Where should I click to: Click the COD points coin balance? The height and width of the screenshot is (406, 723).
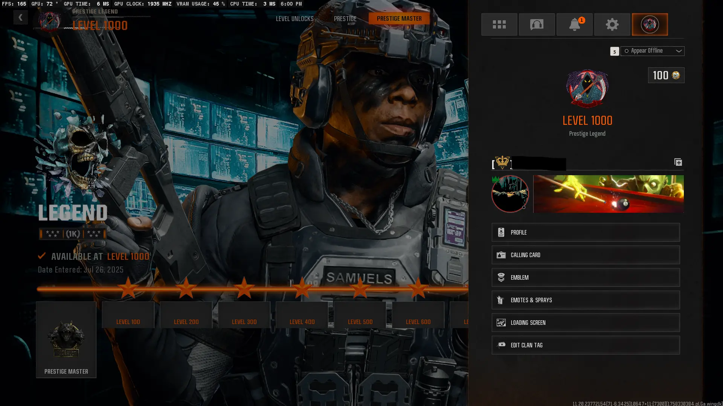point(666,75)
